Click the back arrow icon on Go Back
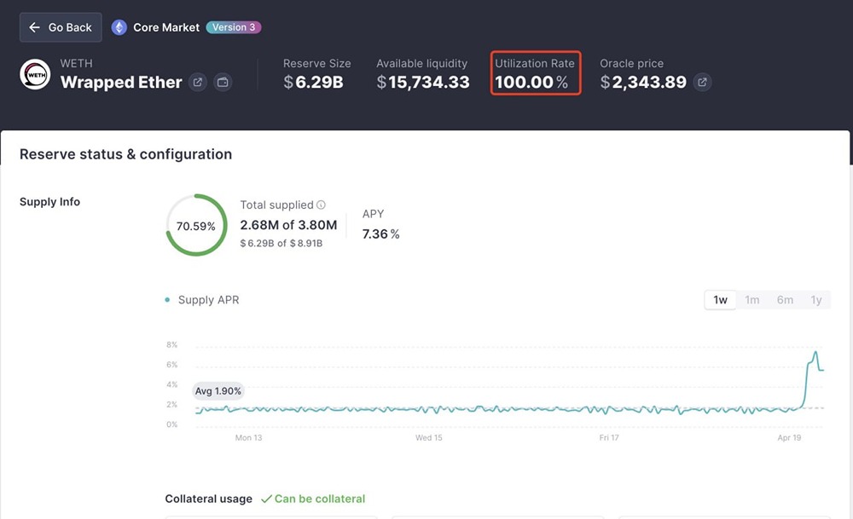The height and width of the screenshot is (519, 853). pyautogui.click(x=34, y=26)
